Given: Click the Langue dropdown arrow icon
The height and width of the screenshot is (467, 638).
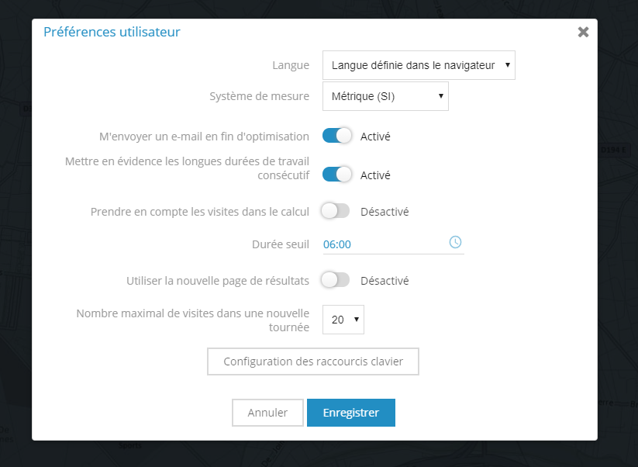Looking at the screenshot, I should coord(506,65).
